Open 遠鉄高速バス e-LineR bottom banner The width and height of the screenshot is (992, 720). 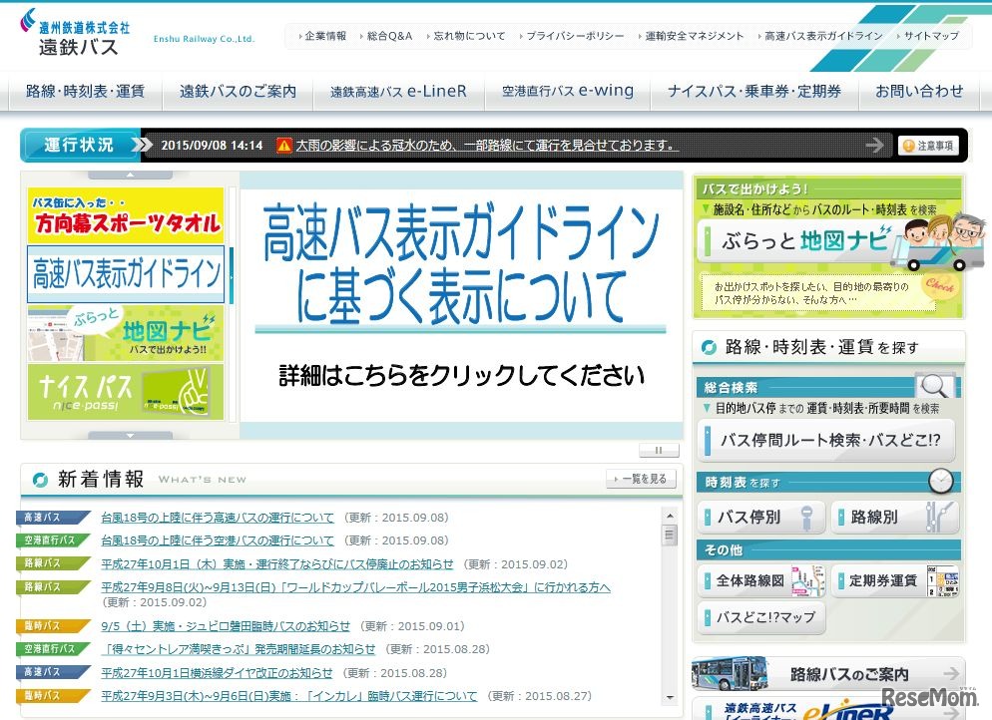828,709
